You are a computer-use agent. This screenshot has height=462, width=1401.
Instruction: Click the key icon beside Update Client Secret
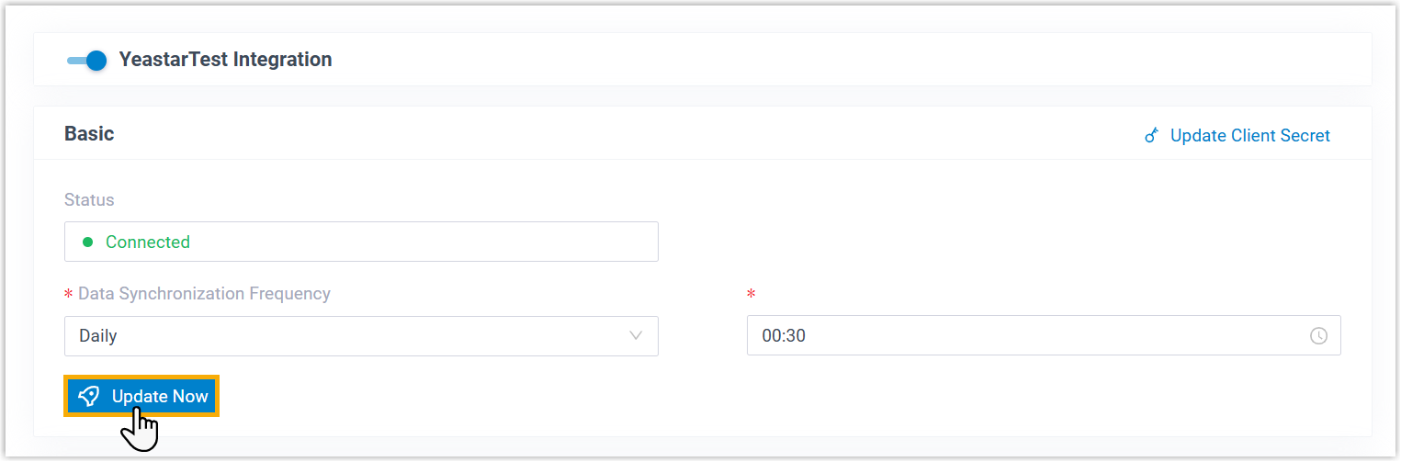pos(1151,136)
